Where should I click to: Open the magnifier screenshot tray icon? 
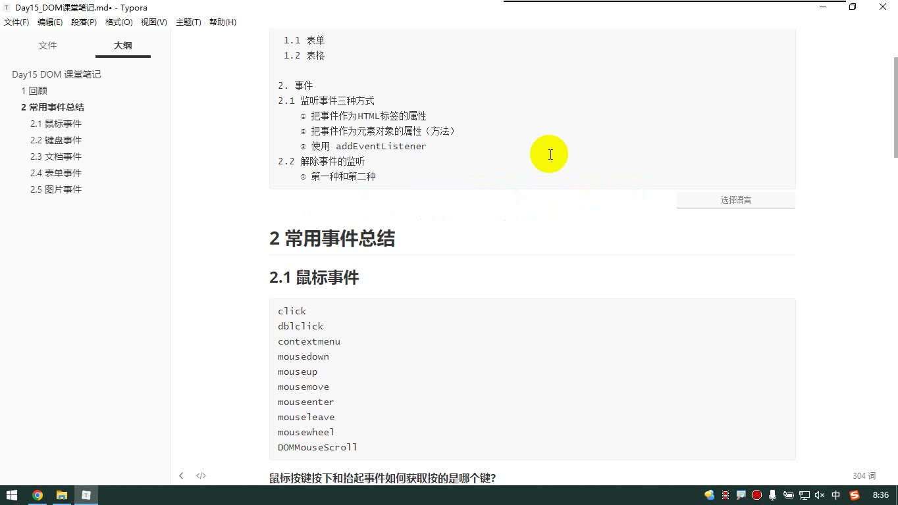coord(741,495)
